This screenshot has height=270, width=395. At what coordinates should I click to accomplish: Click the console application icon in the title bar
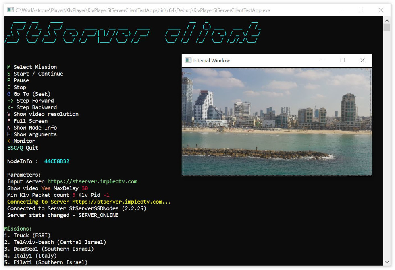coord(10,10)
